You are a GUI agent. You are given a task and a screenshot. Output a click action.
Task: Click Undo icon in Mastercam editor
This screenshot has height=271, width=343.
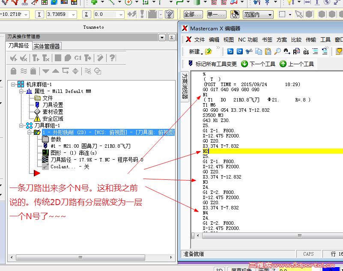click(x=230, y=51)
